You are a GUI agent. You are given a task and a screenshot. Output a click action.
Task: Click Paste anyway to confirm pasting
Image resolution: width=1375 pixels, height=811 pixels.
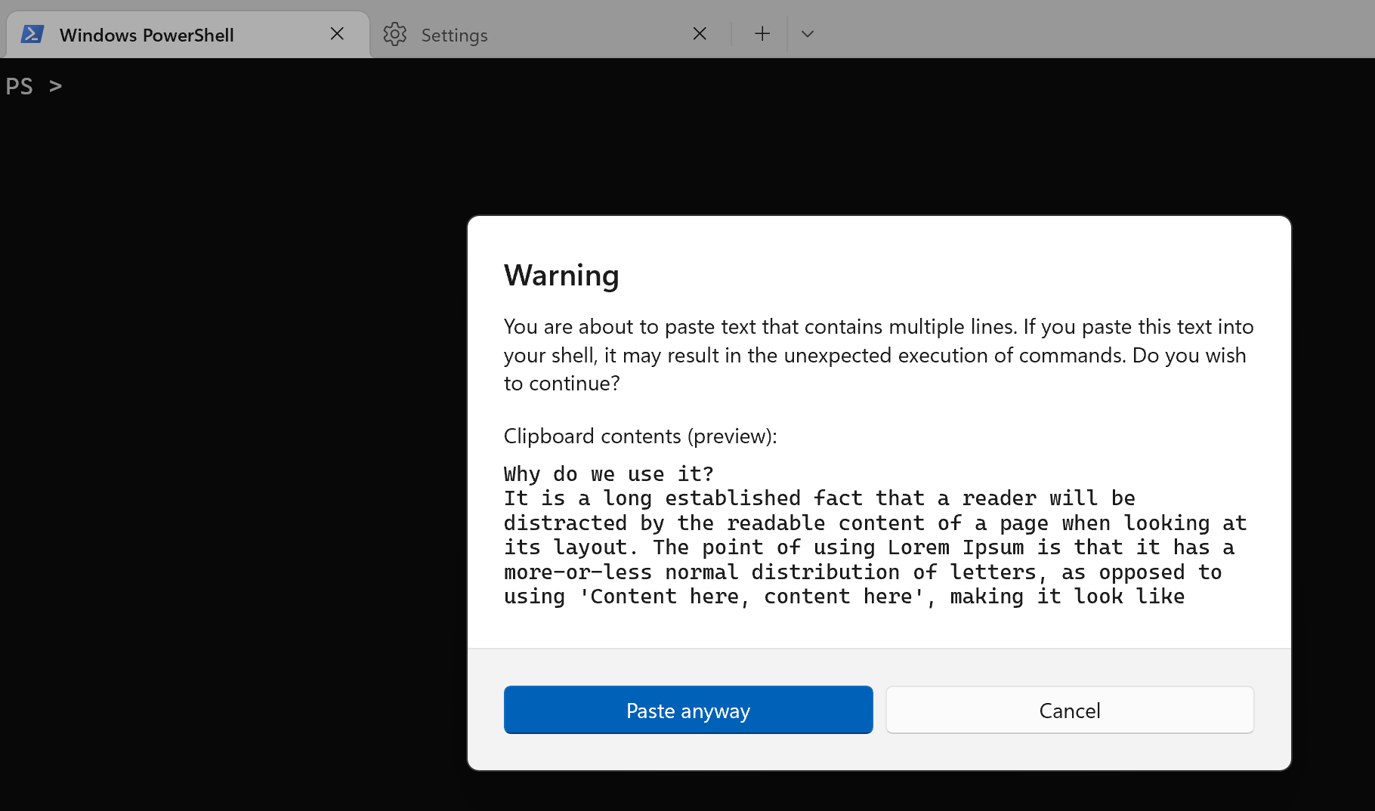(687, 710)
